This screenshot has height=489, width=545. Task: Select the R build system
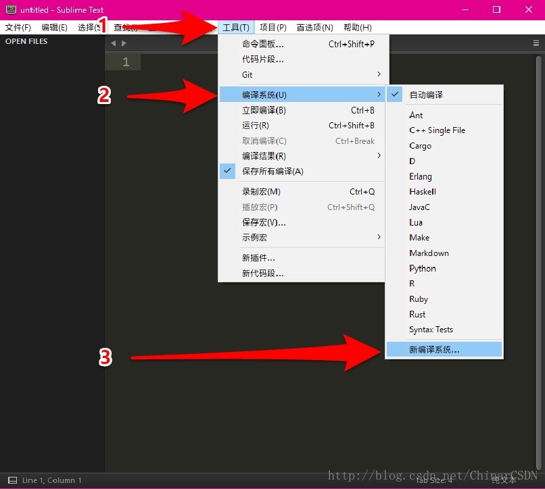click(444, 284)
